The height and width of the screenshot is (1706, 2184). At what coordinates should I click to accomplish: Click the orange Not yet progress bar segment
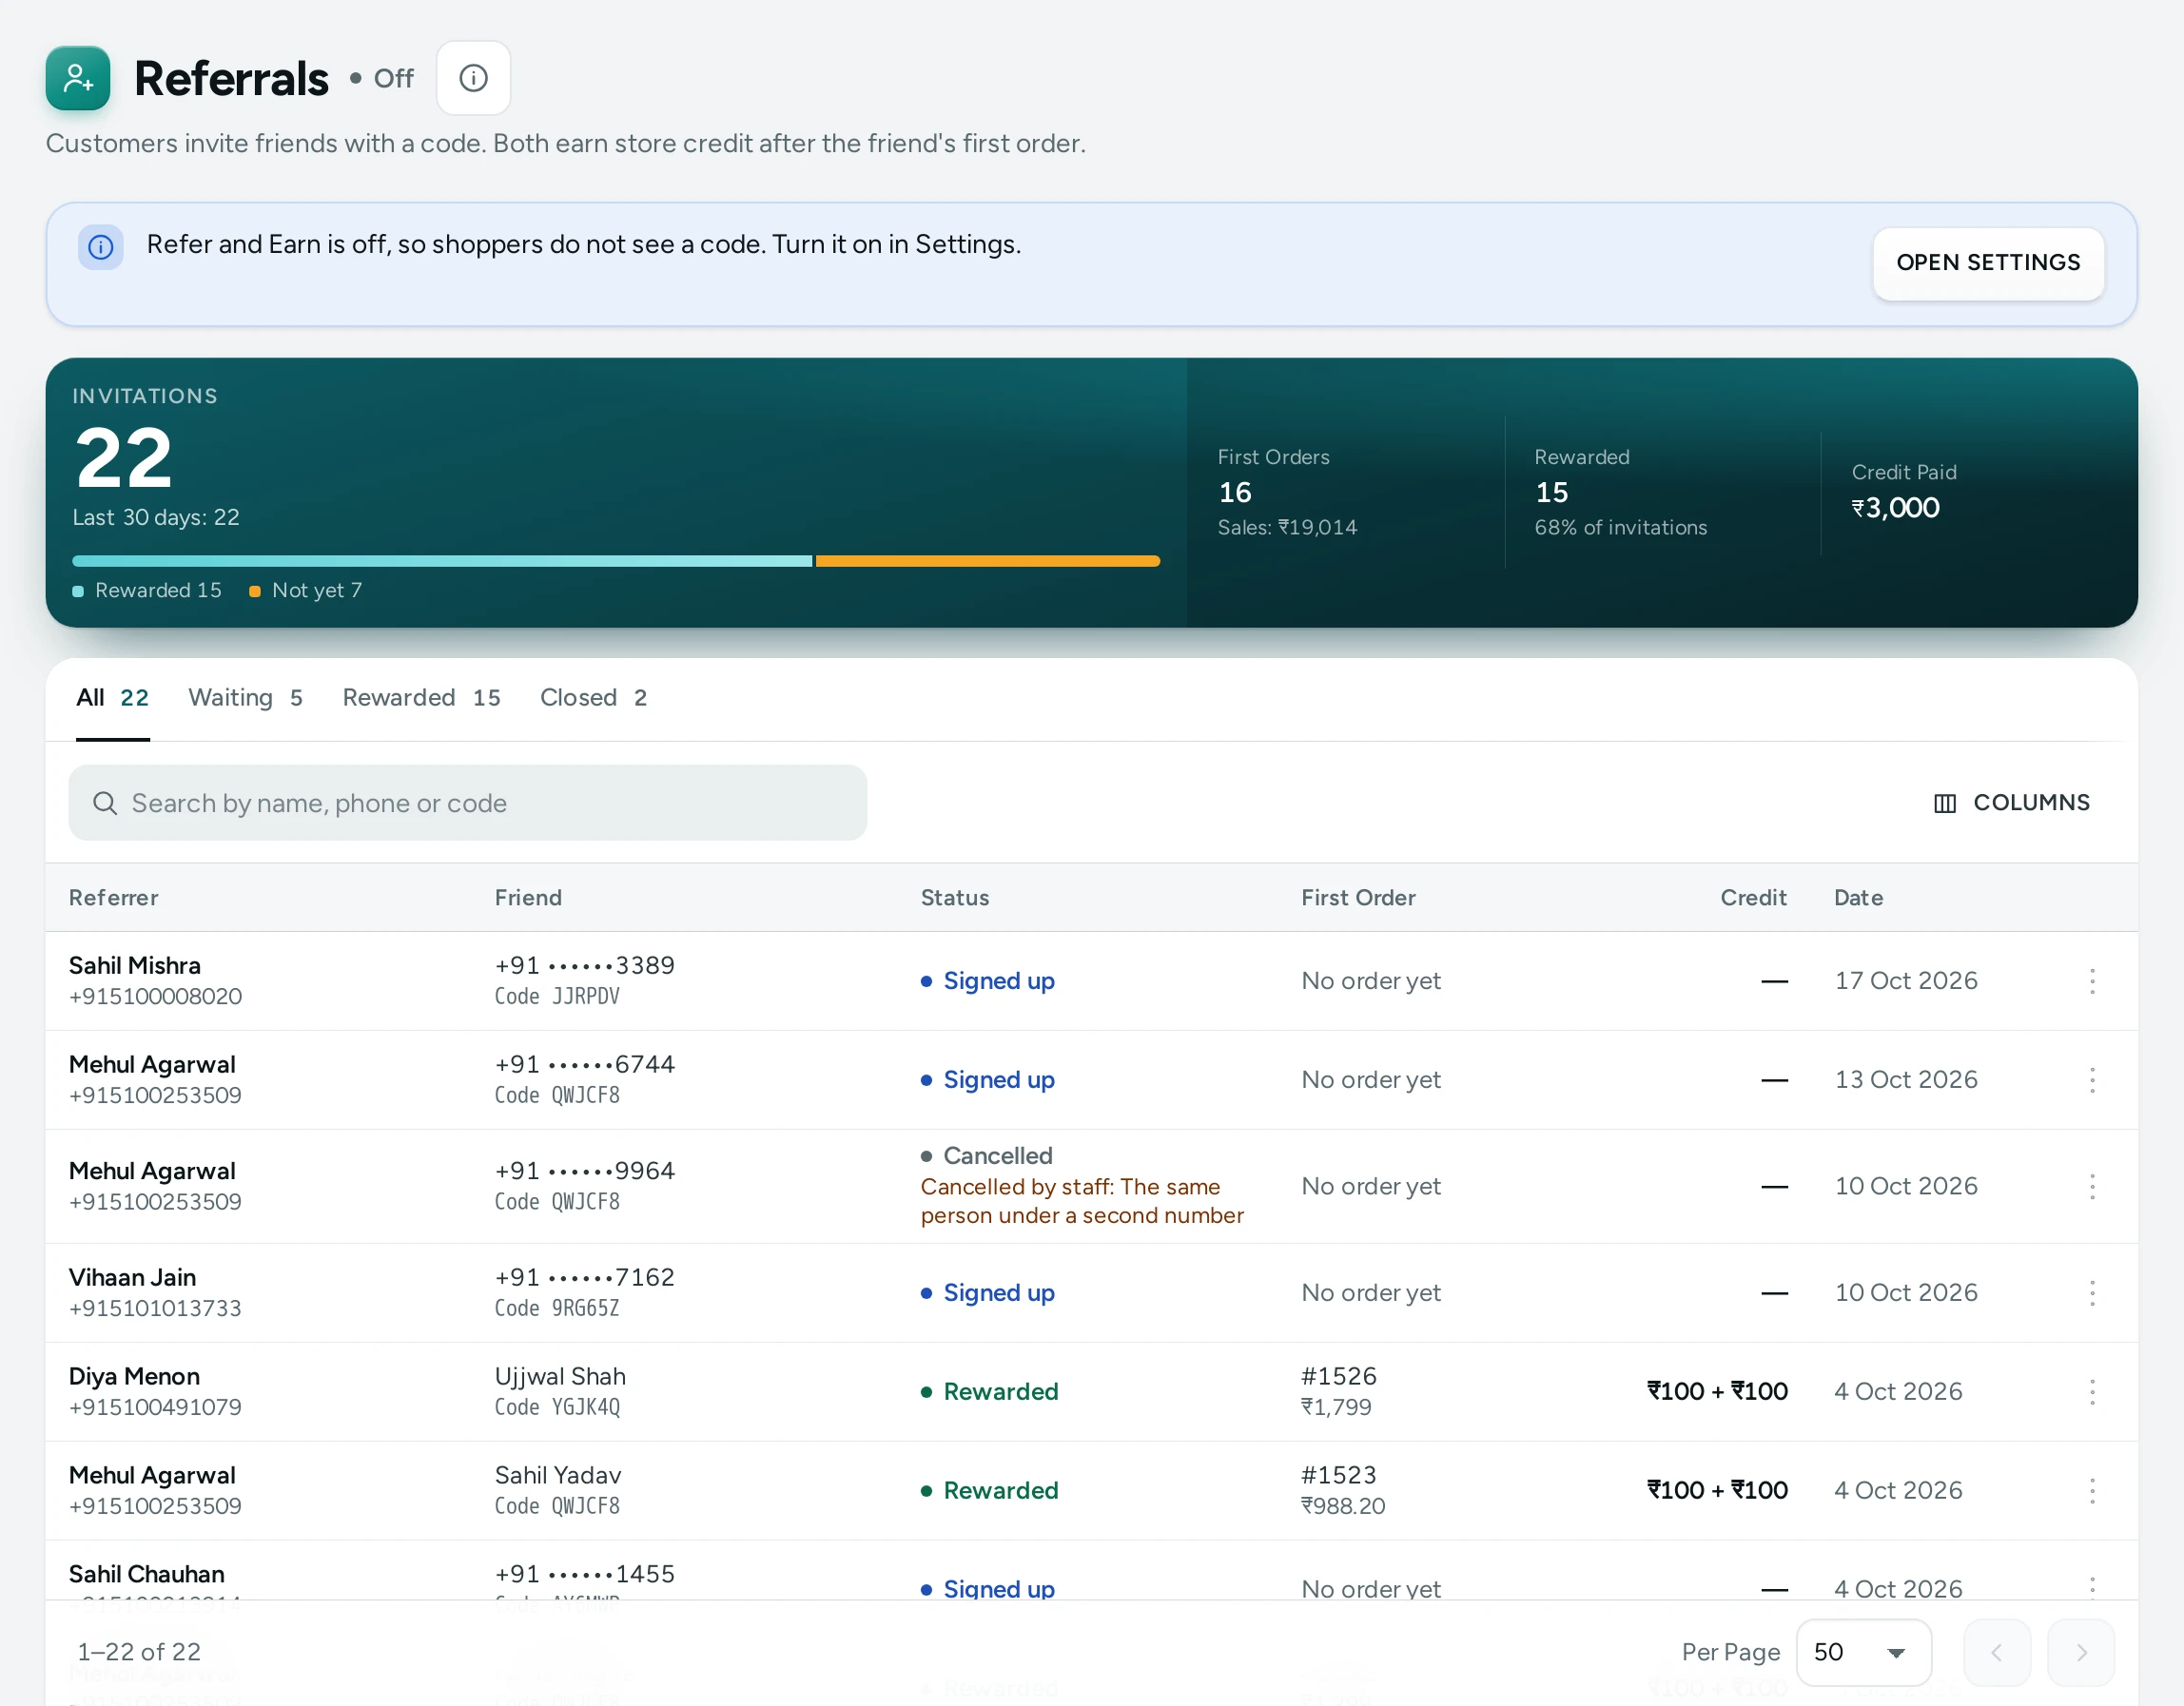(x=988, y=561)
